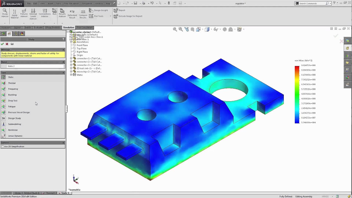Open the Study Advisor tool

[x=5, y=13]
